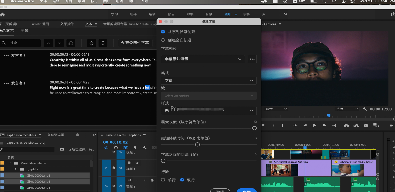Open timeline display settings wrench
Viewport: 395px width, 192px height.
pos(145,148)
